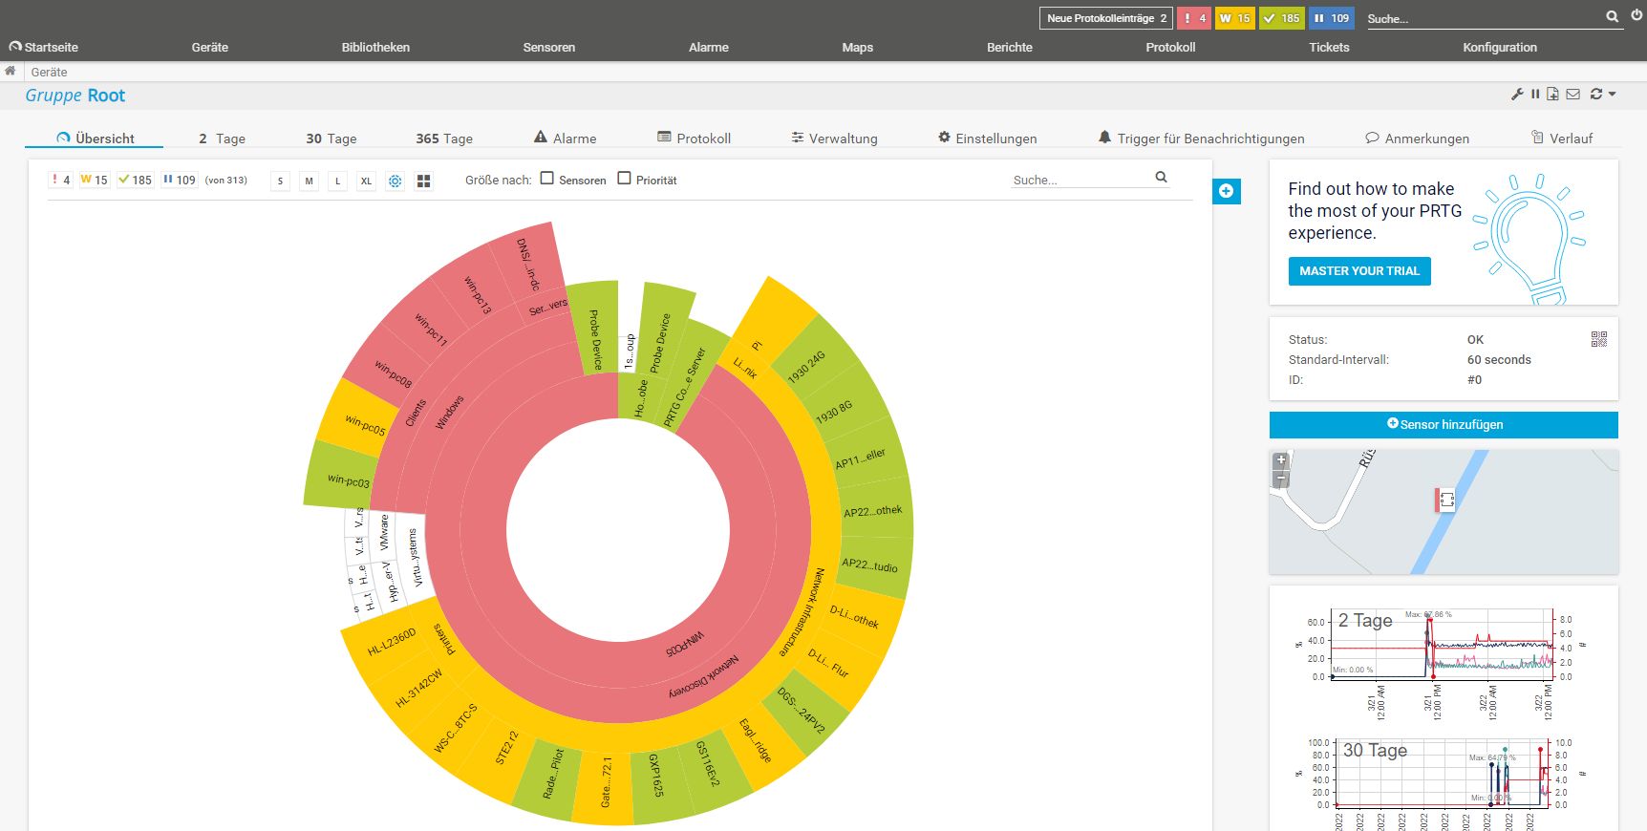Click the blue plus add button

tap(1226, 191)
